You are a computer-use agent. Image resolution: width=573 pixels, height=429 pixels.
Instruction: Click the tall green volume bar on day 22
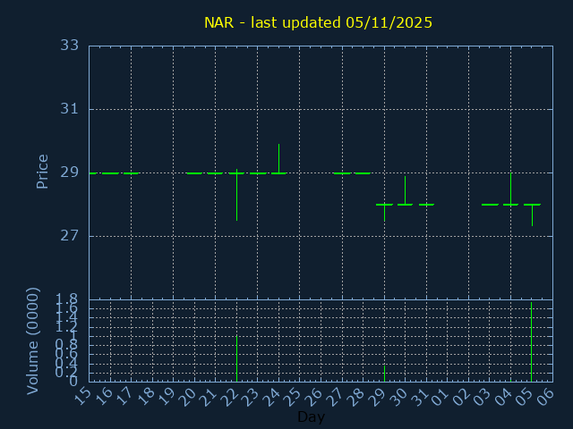[x=236, y=357]
